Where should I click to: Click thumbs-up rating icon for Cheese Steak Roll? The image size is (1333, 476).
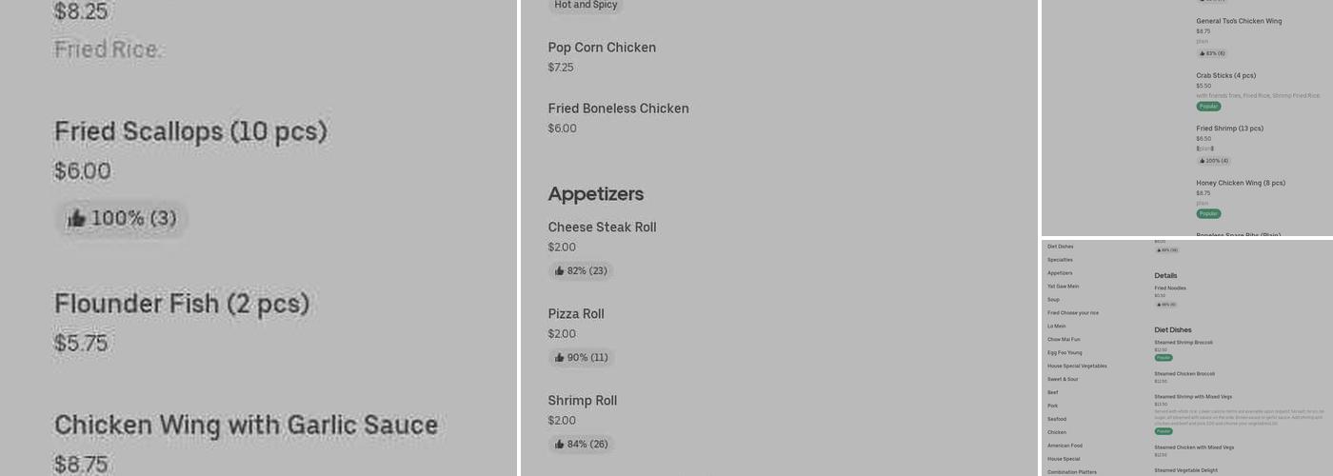click(560, 271)
